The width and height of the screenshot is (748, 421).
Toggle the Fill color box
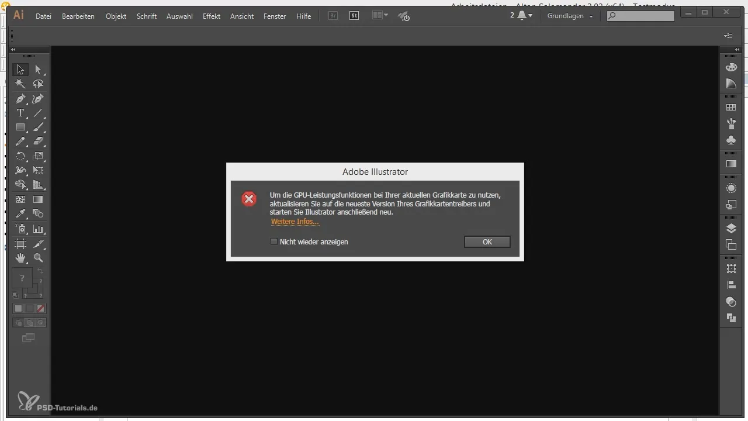22,277
